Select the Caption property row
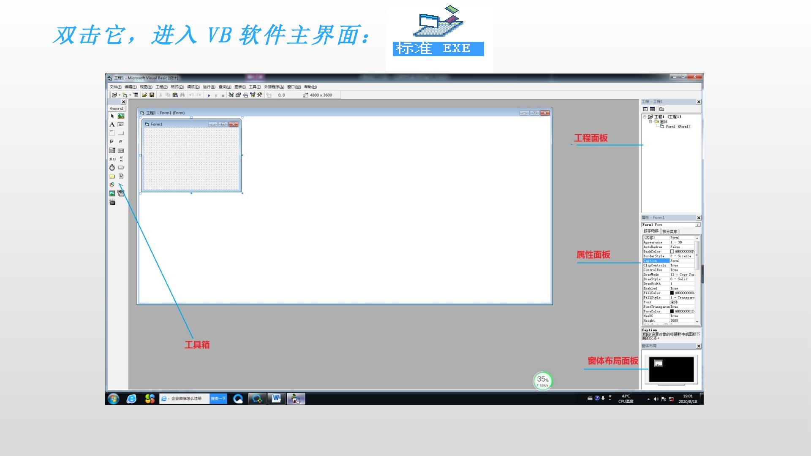The image size is (811, 456). click(x=669, y=261)
